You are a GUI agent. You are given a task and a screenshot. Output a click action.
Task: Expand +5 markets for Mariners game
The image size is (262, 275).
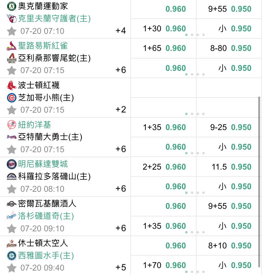click(121, 267)
